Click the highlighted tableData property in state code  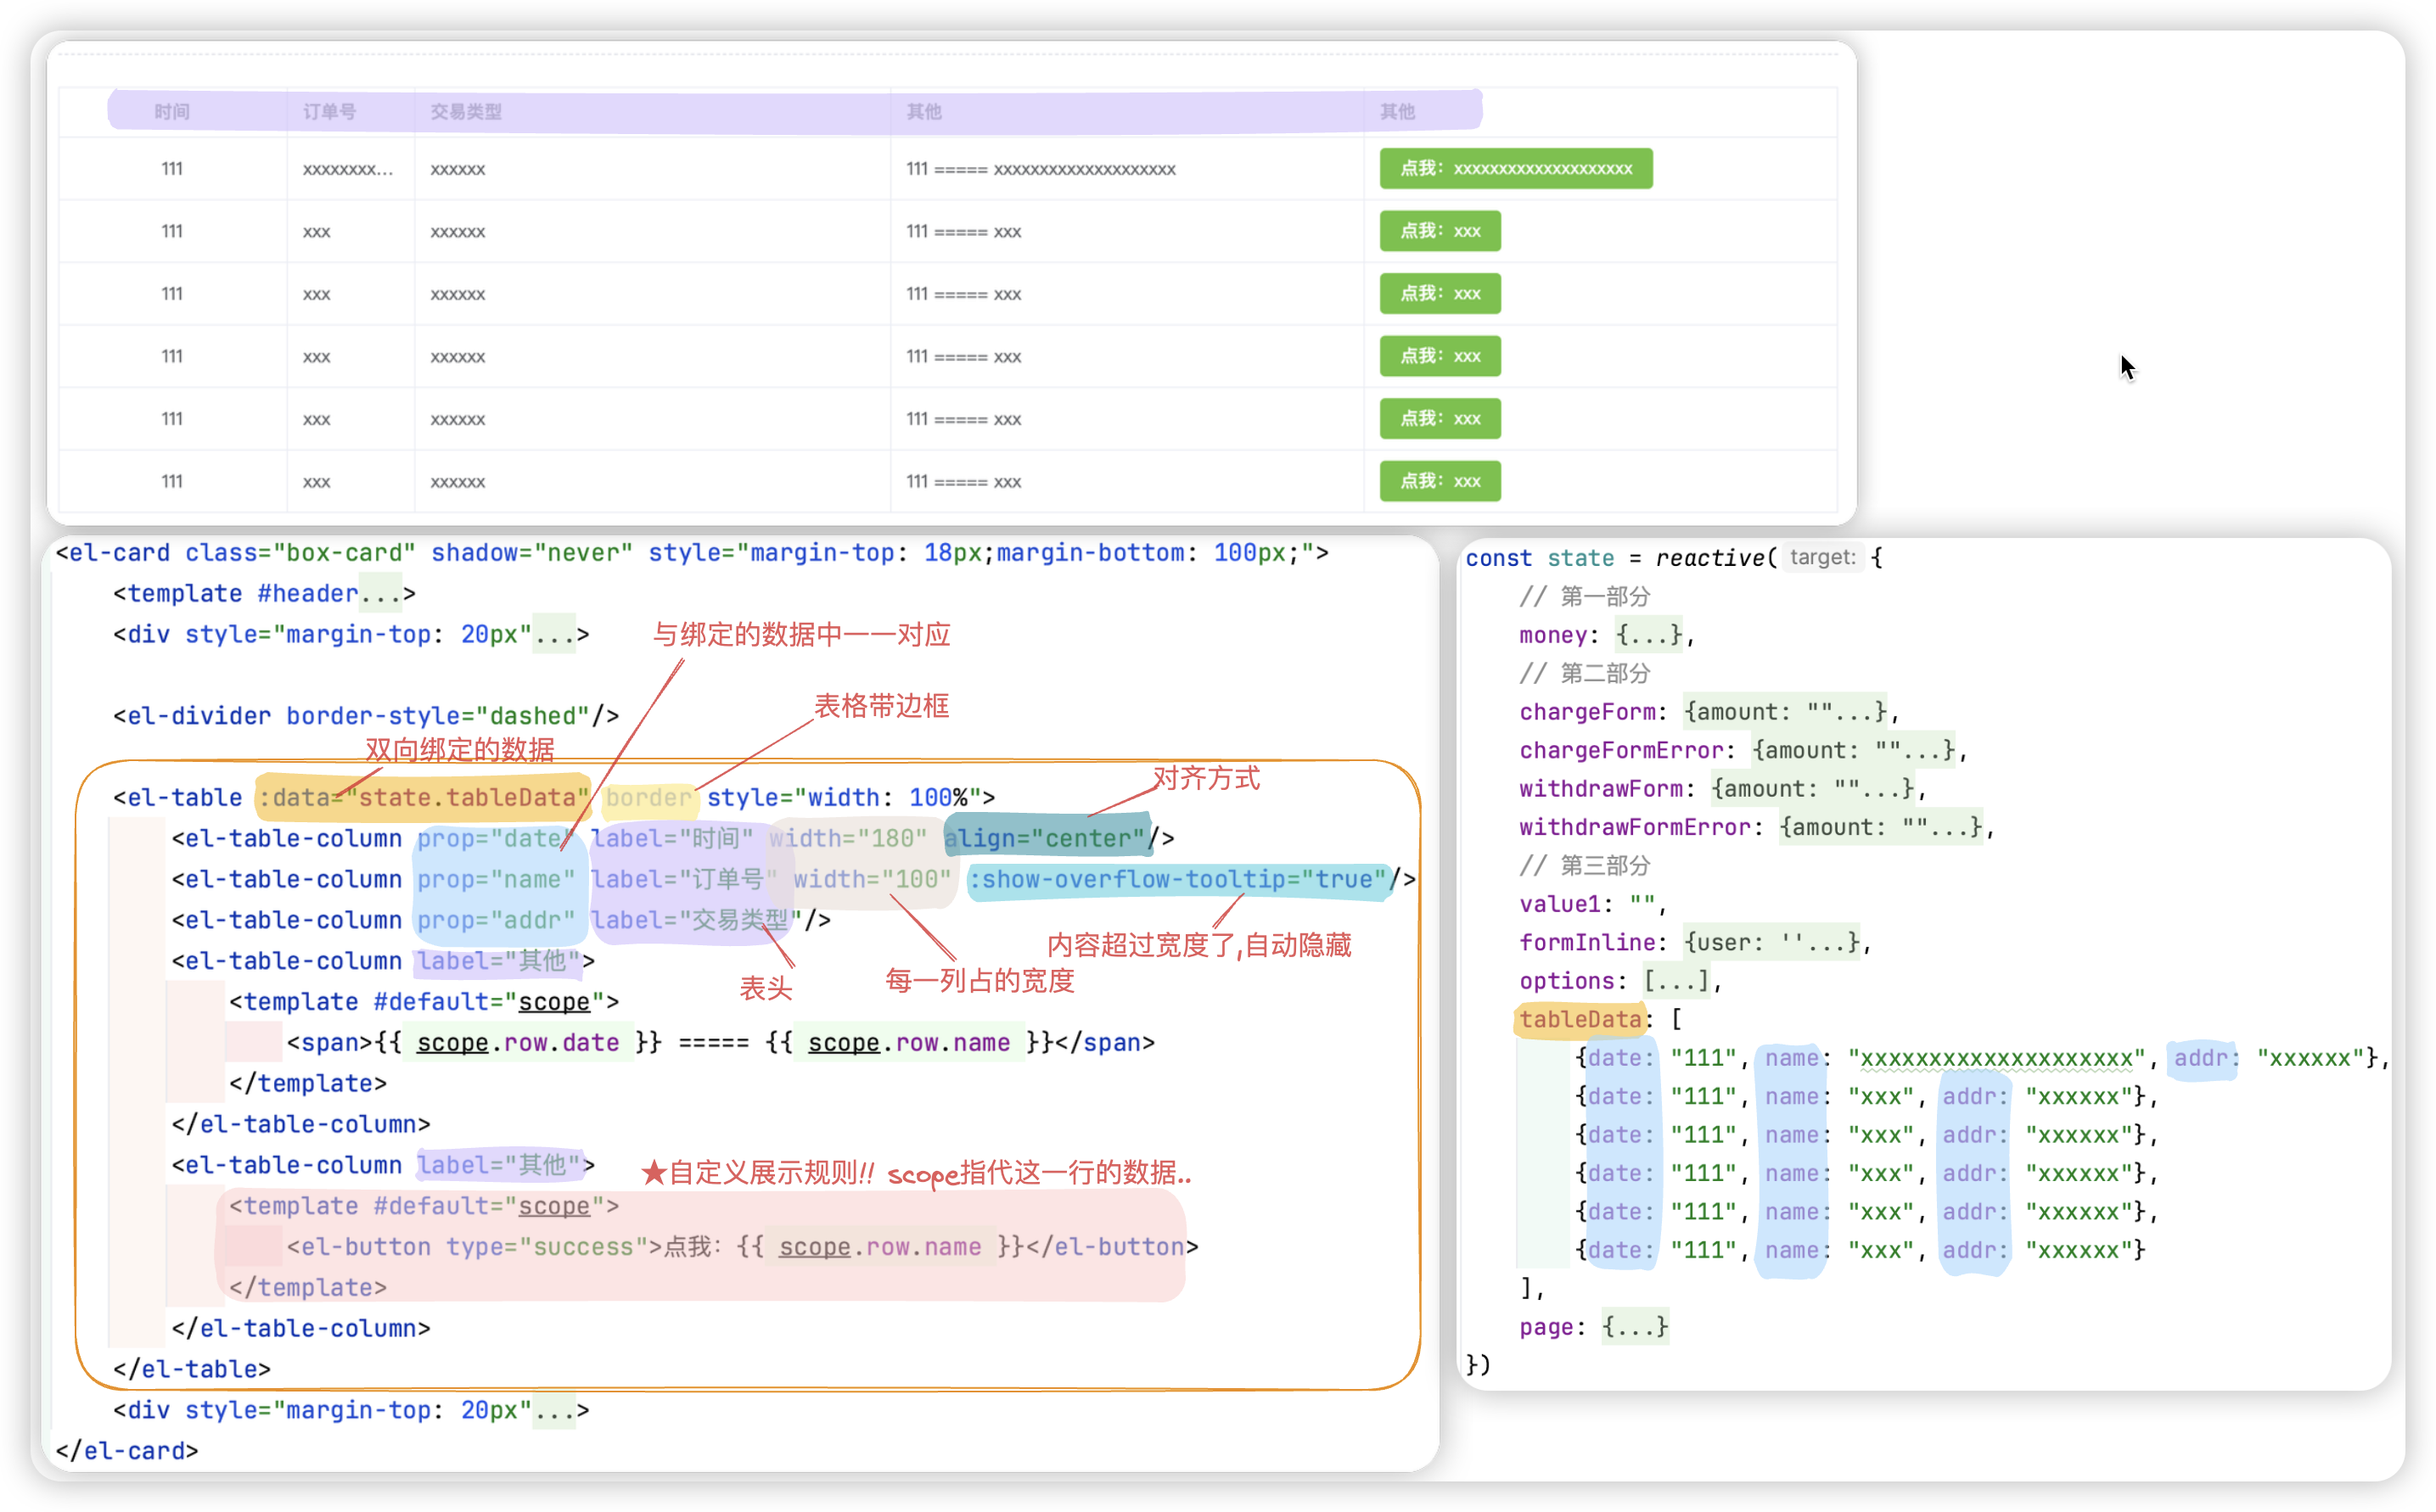1580,1019
